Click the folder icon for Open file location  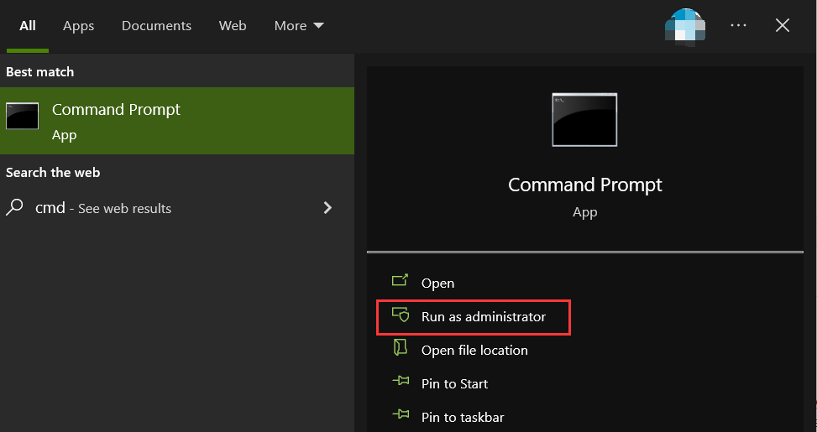point(400,347)
